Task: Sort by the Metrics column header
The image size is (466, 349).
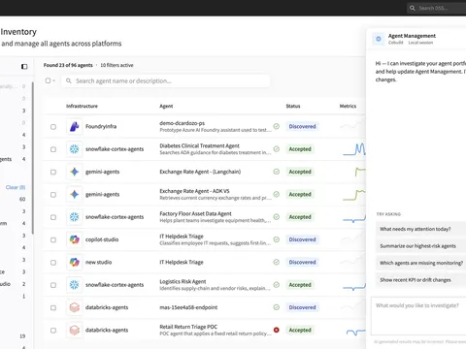Action: pyautogui.click(x=348, y=106)
